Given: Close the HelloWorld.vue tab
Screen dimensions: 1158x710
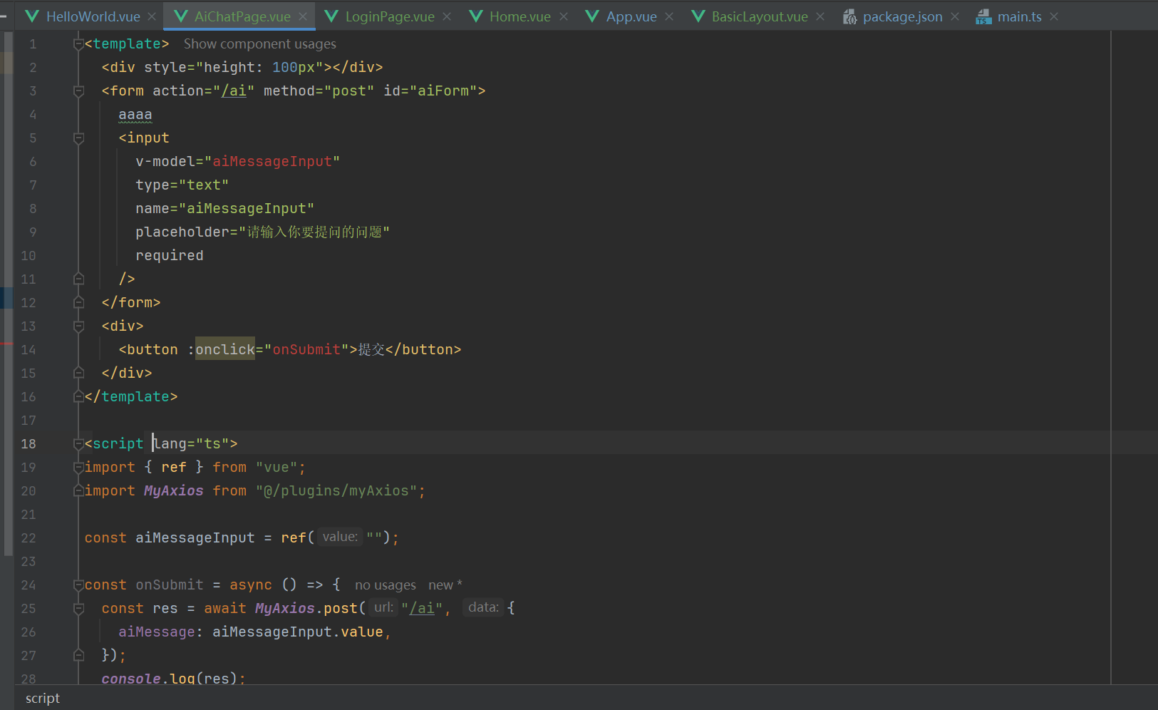Looking at the screenshot, I should (152, 16).
